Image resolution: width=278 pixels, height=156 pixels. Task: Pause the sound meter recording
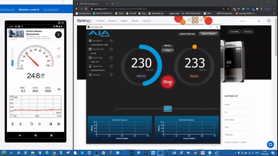(x=39, y=124)
